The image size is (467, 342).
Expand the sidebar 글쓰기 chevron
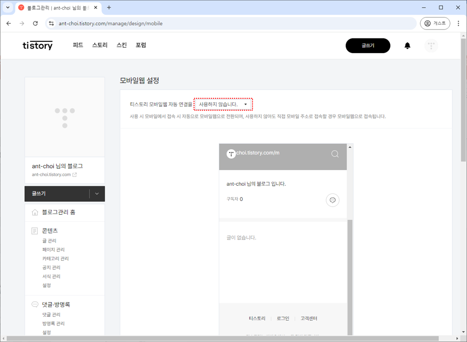click(x=97, y=194)
